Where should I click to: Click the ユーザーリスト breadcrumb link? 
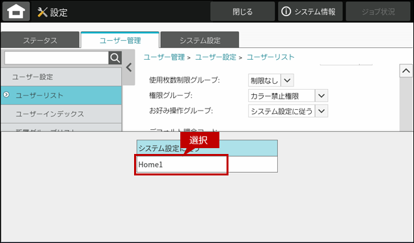point(270,57)
